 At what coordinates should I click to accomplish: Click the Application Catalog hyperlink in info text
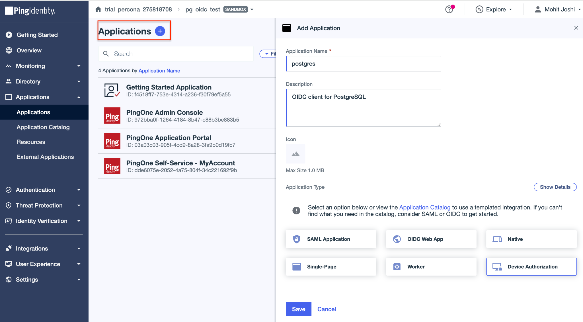[x=424, y=207]
